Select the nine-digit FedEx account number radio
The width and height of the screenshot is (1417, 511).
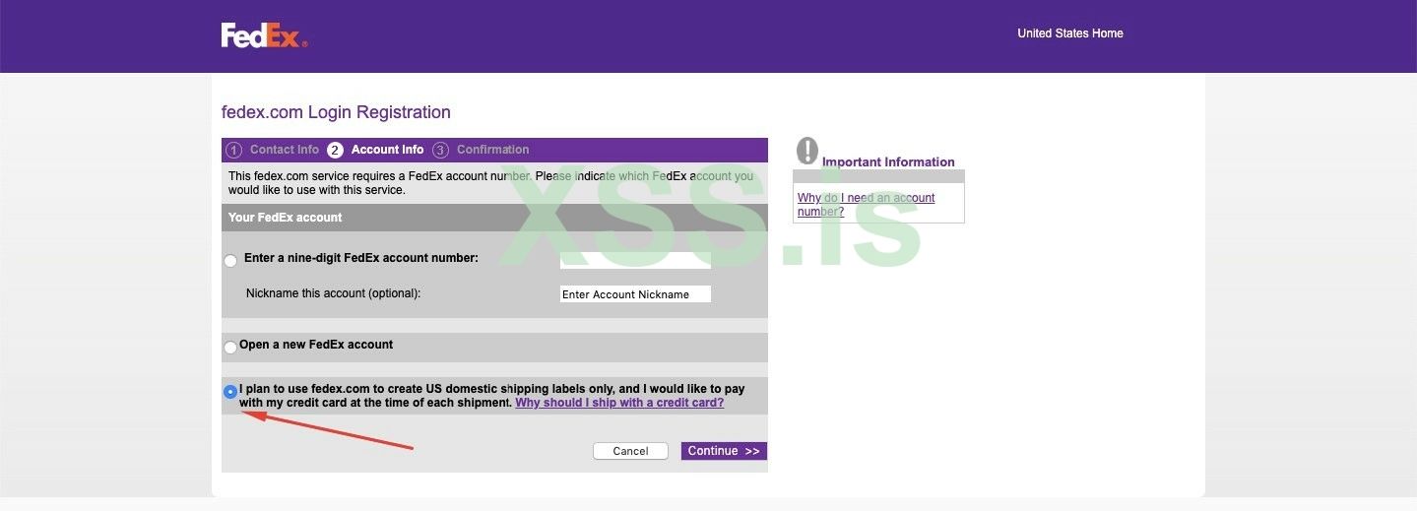tap(230, 261)
